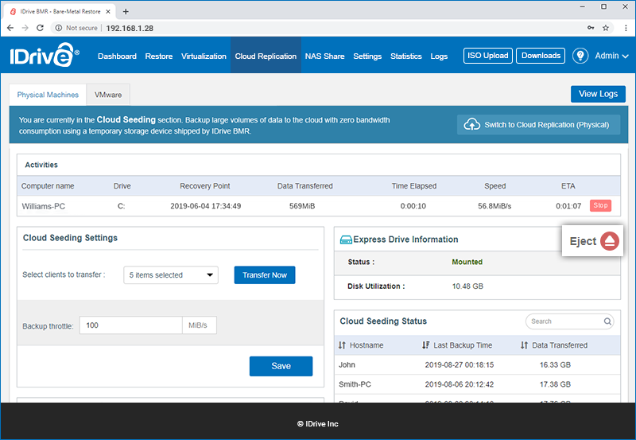
Task: Open the help lightbulb icon
Action: (x=580, y=56)
